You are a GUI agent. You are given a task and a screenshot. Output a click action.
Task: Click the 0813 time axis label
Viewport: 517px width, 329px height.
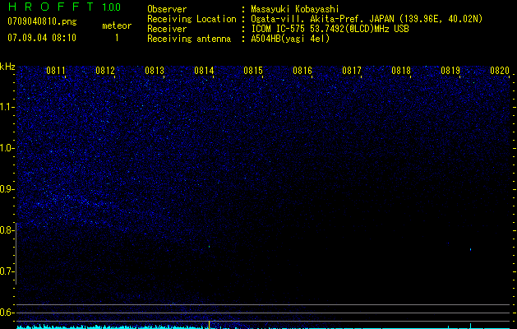155,71
